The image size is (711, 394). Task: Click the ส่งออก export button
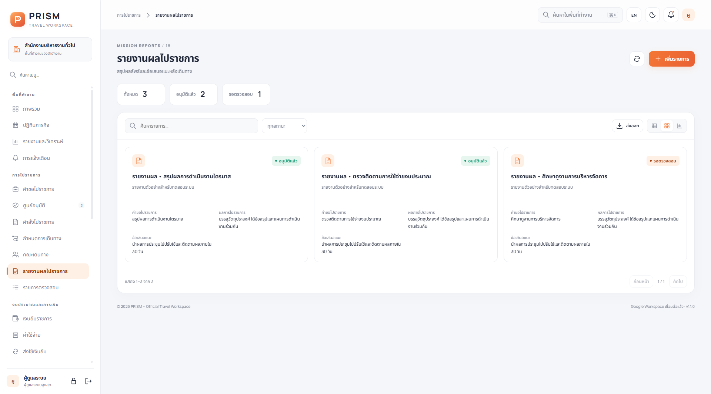pyautogui.click(x=627, y=126)
